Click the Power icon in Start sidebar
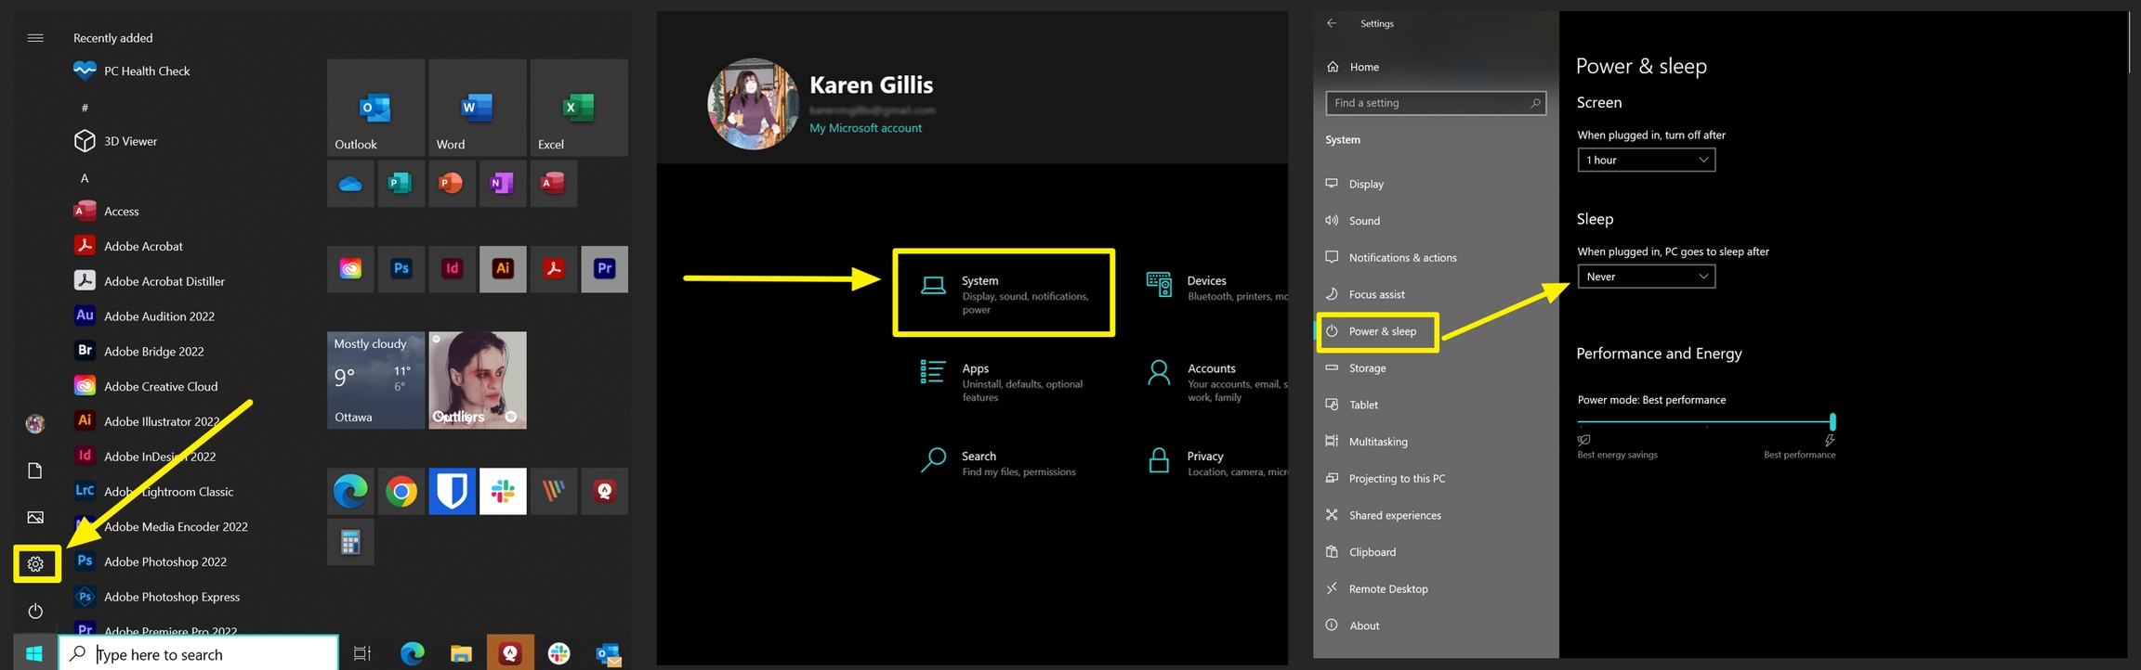Viewport: 2141px width, 670px height. 35,611
